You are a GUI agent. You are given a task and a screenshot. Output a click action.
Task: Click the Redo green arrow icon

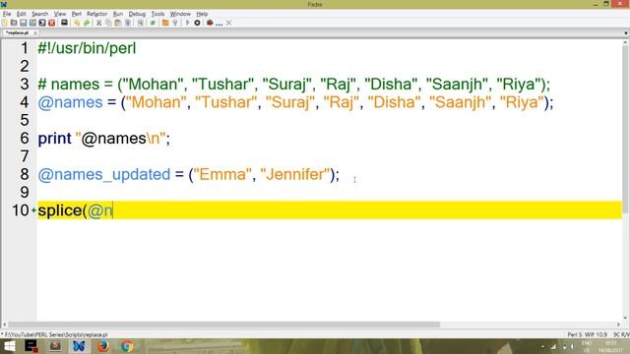click(87, 23)
